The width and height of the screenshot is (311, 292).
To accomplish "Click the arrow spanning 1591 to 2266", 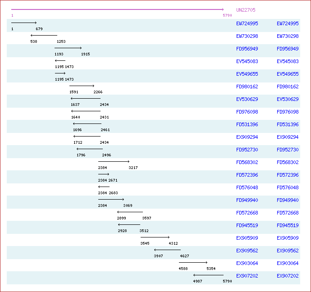I will pyautogui.click(x=82, y=86).
